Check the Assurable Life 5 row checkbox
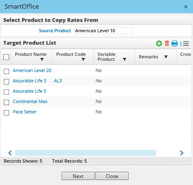This screenshot has height=185, width=193. click(6, 92)
